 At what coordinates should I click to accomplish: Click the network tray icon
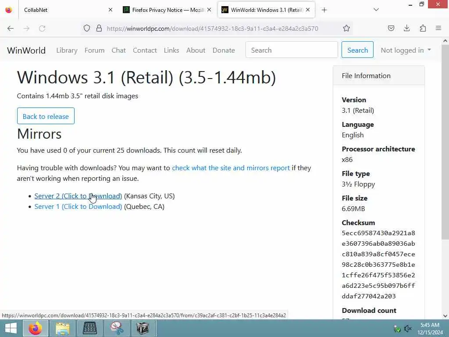[x=397, y=329]
